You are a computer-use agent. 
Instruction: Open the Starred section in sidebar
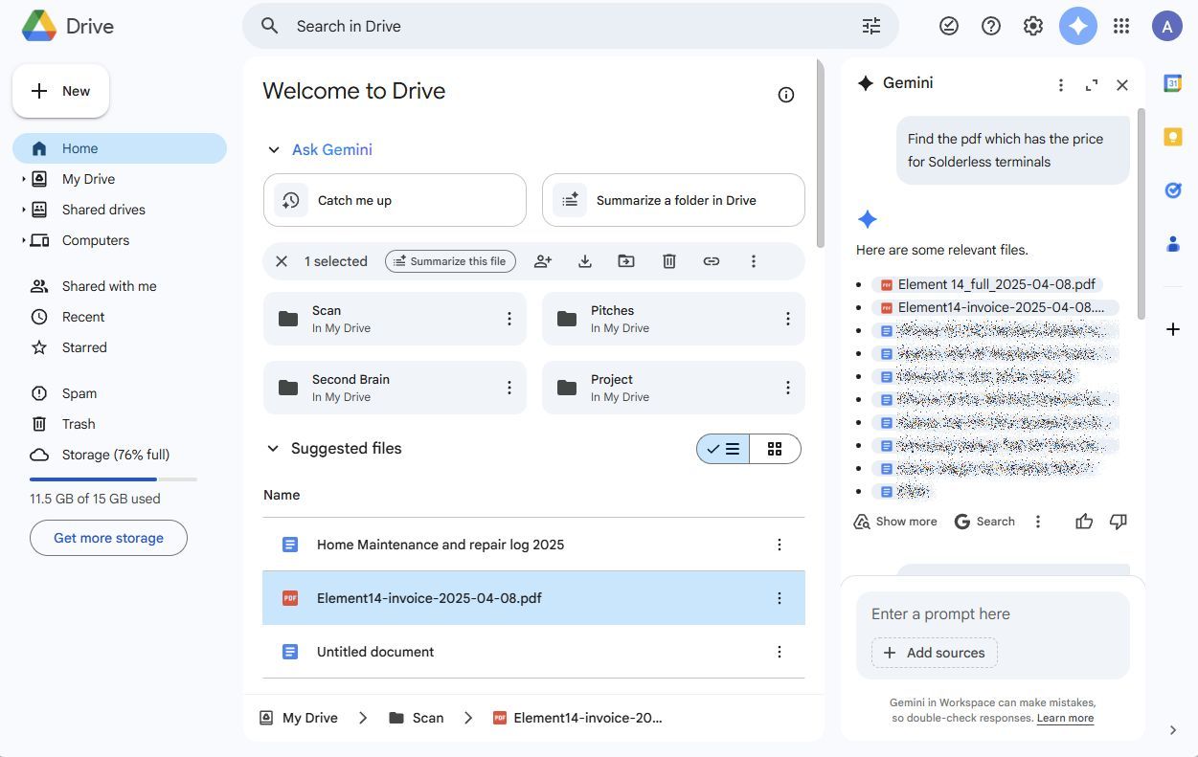pos(84,347)
